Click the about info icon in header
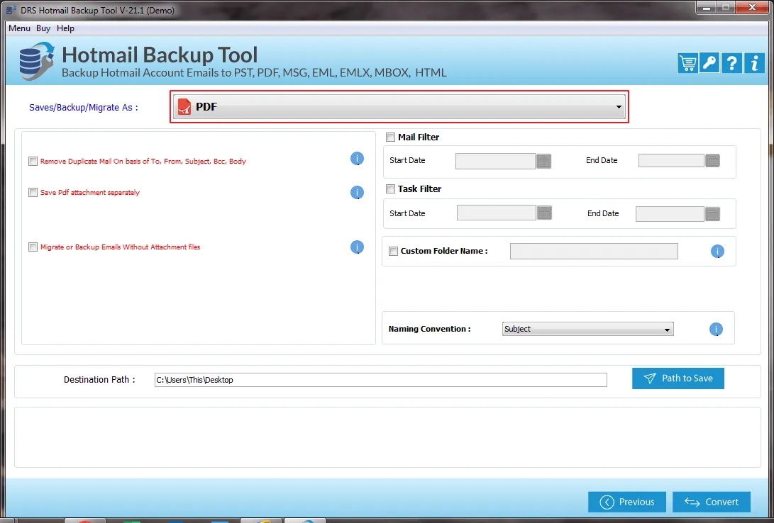 click(x=754, y=63)
